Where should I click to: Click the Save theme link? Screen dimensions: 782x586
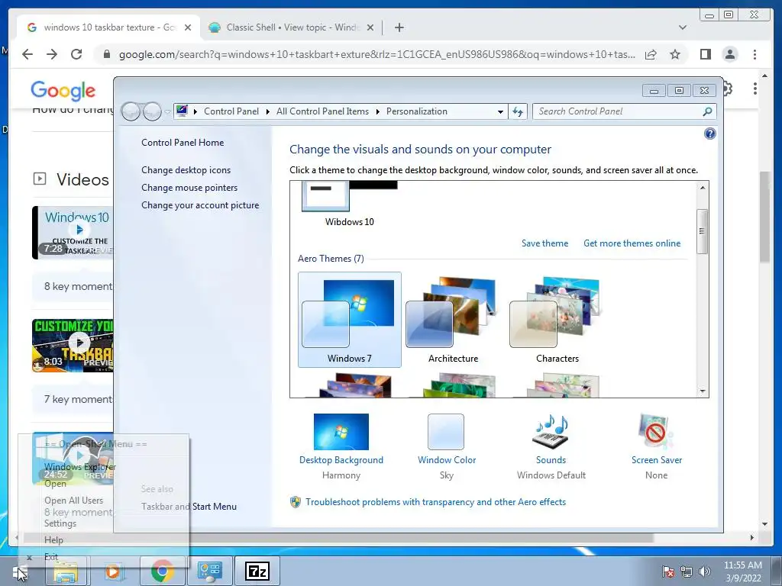point(544,243)
